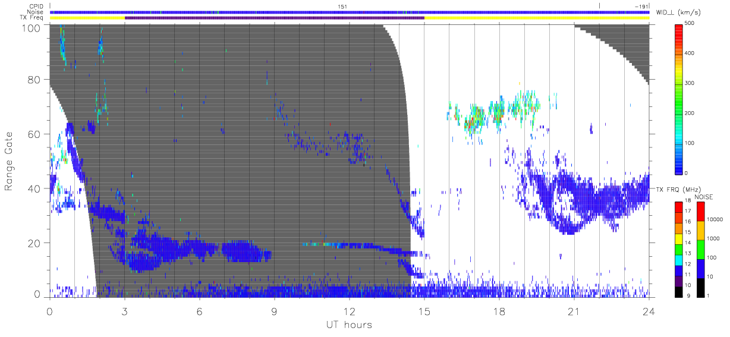Click x-axis tick label 12
This screenshot has width=730, height=337.
coord(349,311)
